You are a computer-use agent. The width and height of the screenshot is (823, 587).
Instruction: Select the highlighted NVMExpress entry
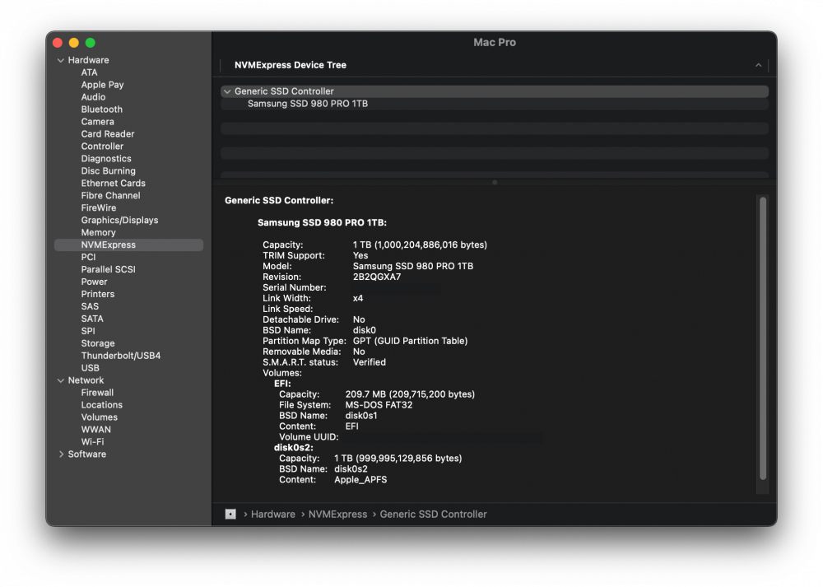click(x=128, y=245)
